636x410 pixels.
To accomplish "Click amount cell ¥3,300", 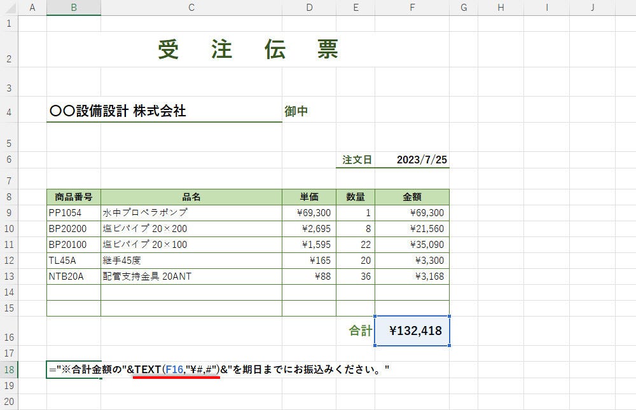I will pyautogui.click(x=412, y=261).
